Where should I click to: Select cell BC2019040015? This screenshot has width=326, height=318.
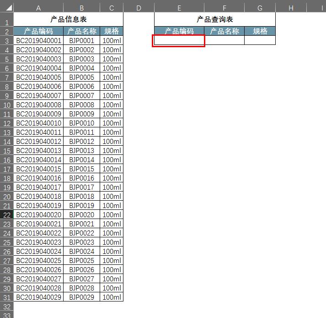point(38,169)
